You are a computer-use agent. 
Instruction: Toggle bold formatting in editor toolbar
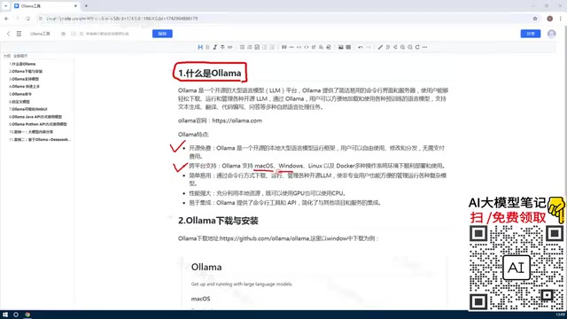pos(207,47)
